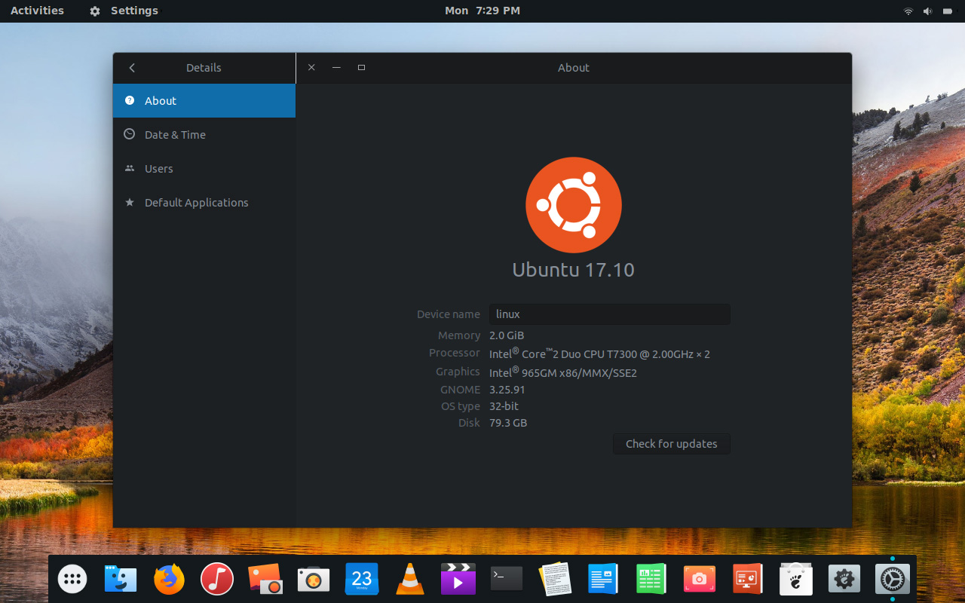Open the purple video player in dock
The height and width of the screenshot is (603, 965).
click(x=458, y=579)
